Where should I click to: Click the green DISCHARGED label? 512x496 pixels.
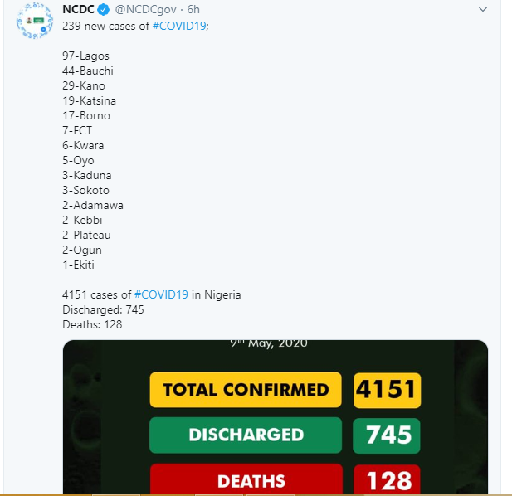(246, 435)
